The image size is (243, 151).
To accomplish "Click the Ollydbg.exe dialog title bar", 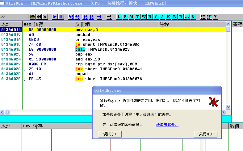I will (157, 91).
